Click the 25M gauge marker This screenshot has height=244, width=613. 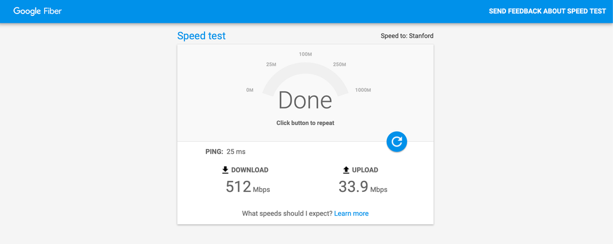(x=271, y=64)
